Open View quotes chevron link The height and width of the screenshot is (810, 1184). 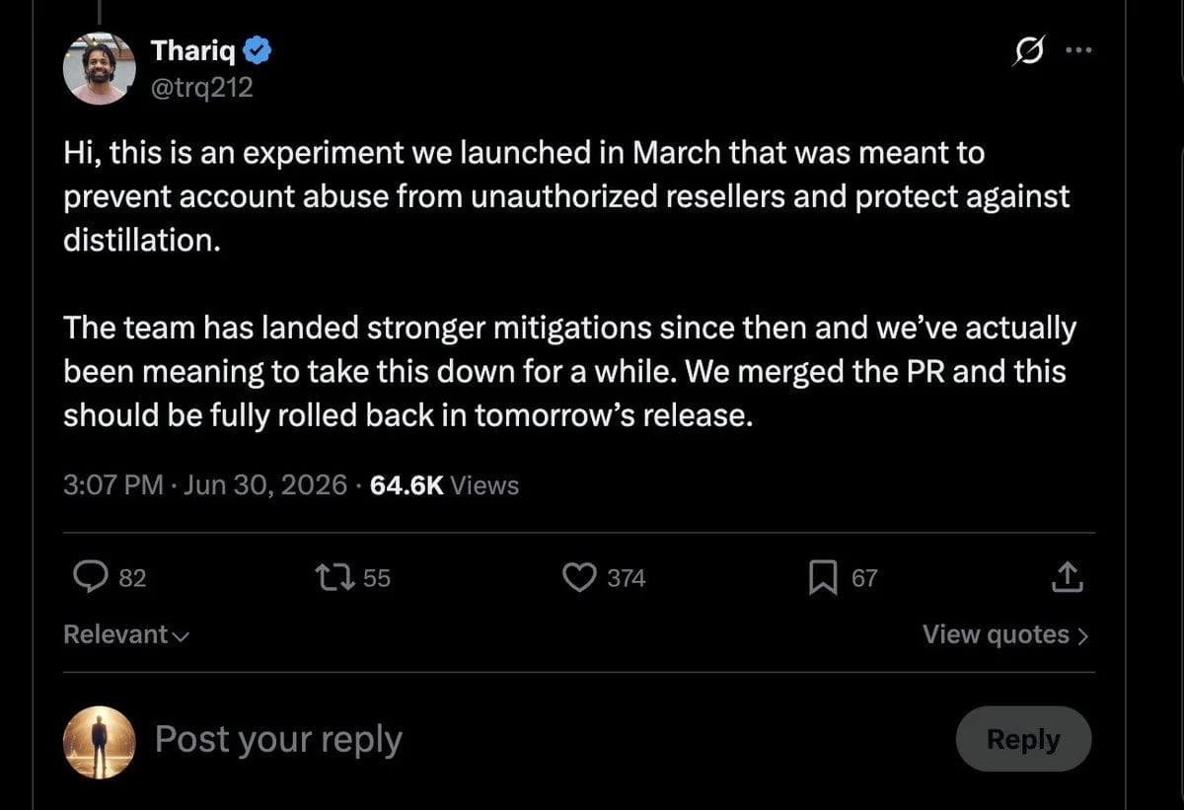1005,634
